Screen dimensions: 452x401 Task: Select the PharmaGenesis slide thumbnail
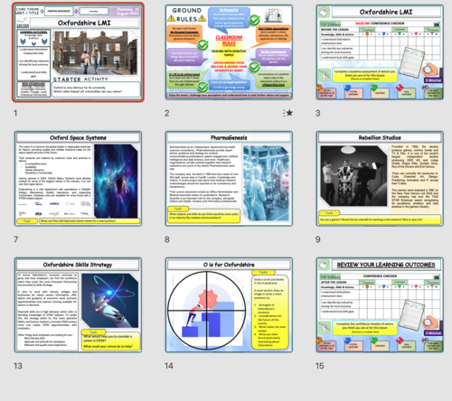(229, 179)
